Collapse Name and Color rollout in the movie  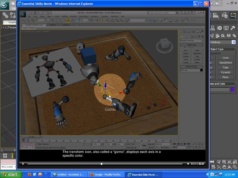tap(192, 67)
